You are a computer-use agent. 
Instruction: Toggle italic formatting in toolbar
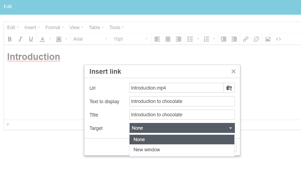click(20, 39)
